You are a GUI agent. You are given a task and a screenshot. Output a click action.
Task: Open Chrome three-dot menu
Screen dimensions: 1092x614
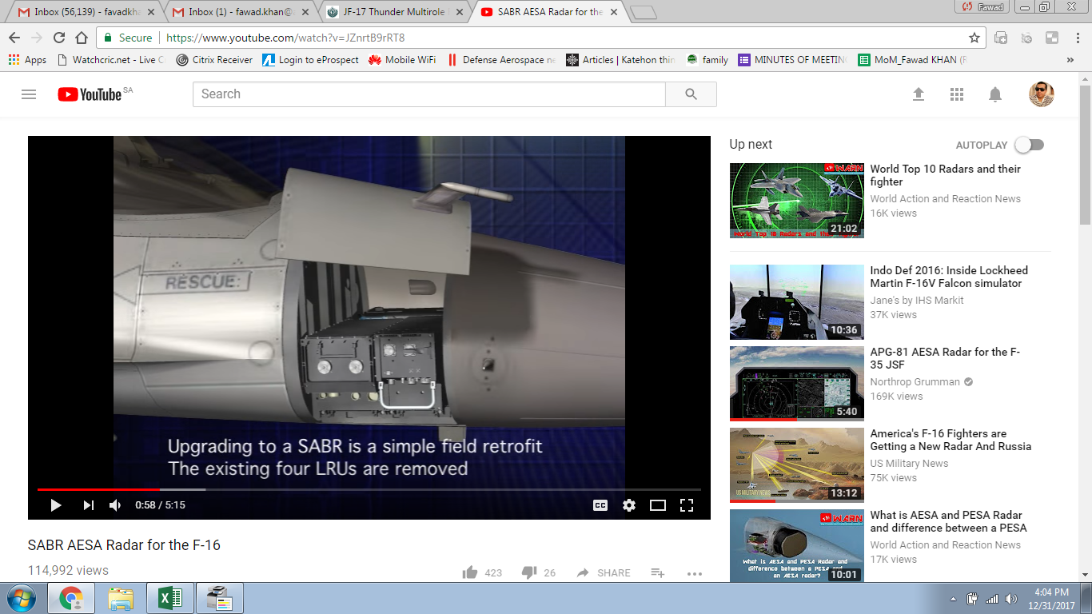(1077, 38)
